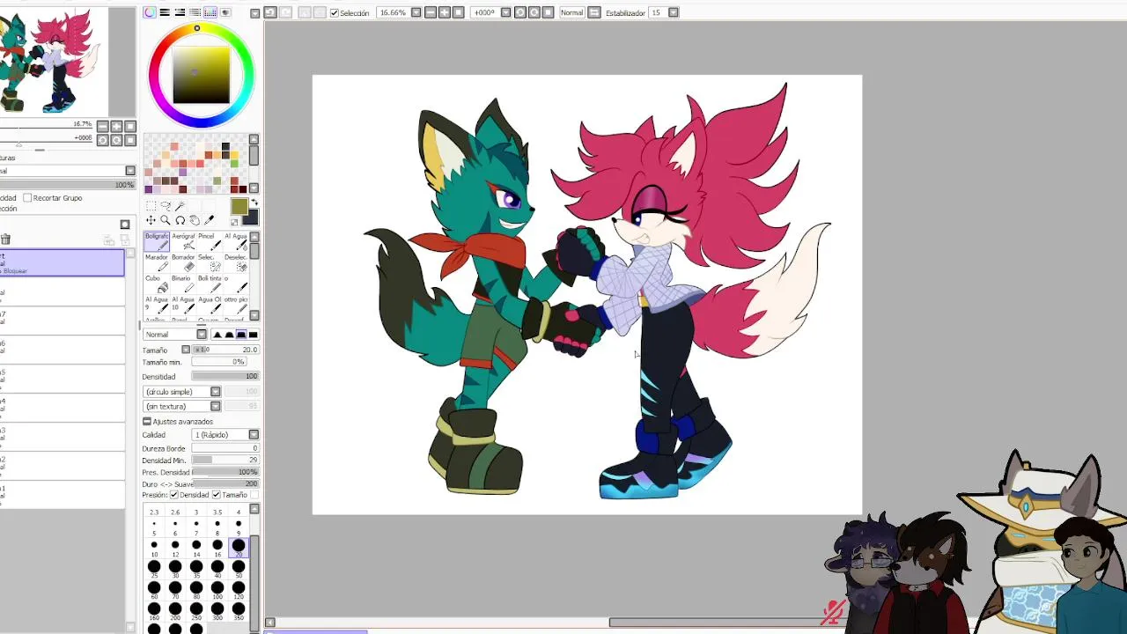Toggle the Tamaño pressure checkbox
The width and height of the screenshot is (1127, 634).
tap(217, 495)
